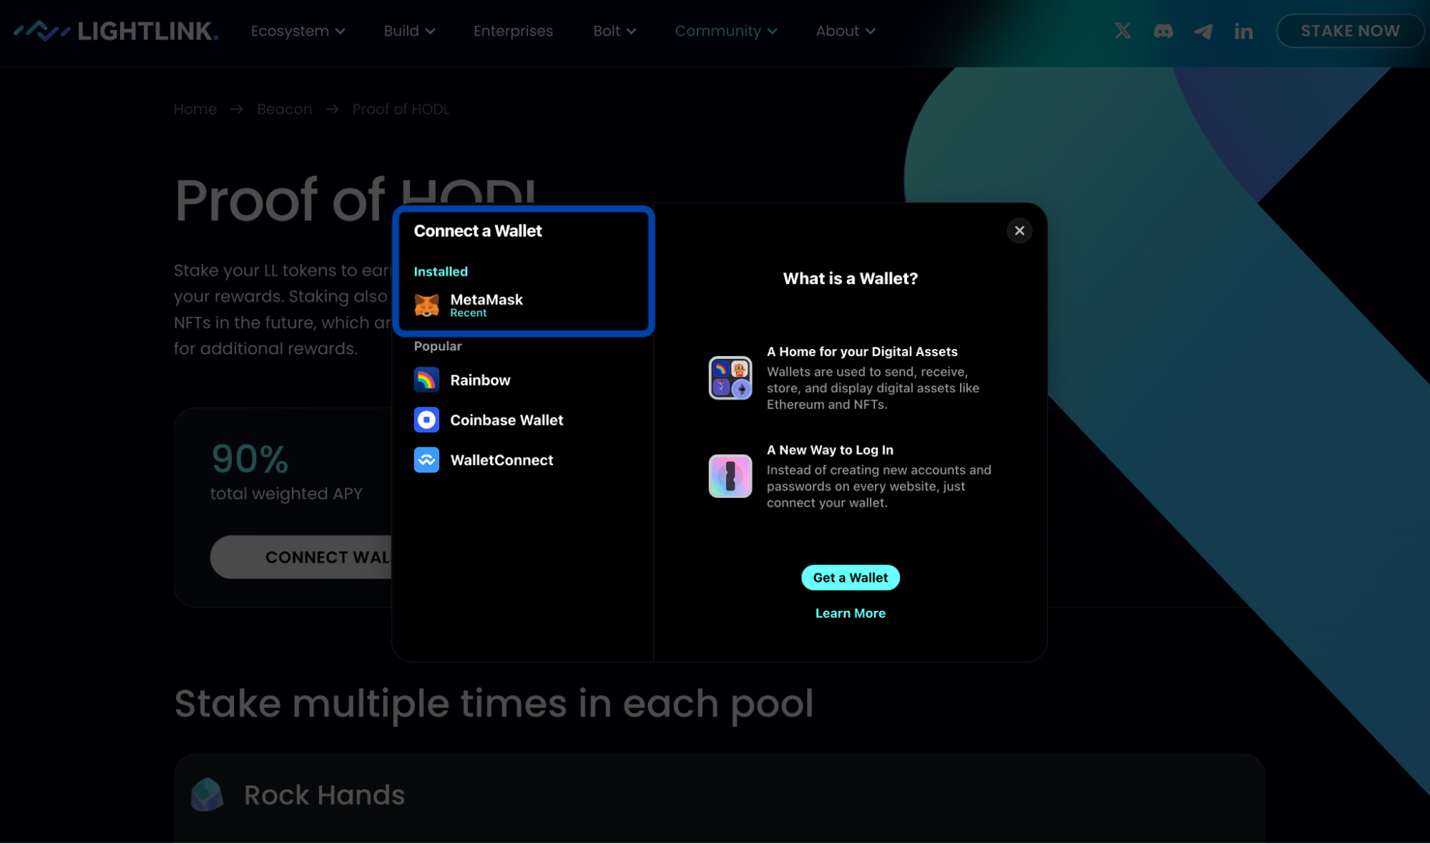Viewport: 1430px width, 844px height.
Task: Open the X (Twitter) social icon
Action: click(1122, 31)
